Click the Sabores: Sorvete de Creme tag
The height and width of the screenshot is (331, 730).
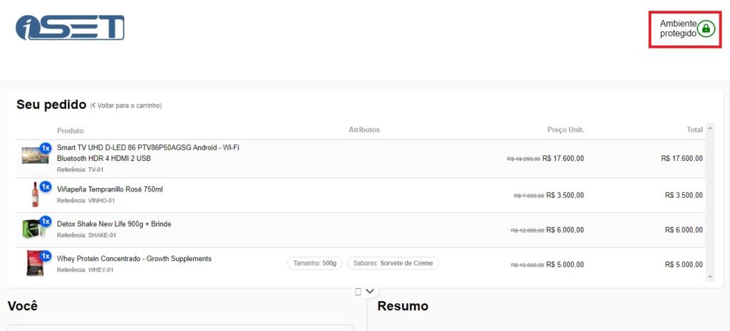tap(393, 263)
